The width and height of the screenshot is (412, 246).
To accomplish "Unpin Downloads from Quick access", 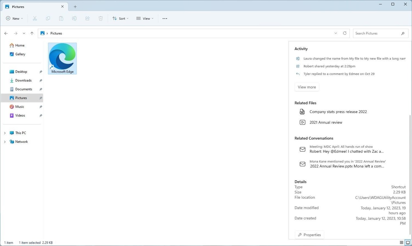I will tap(41, 80).
